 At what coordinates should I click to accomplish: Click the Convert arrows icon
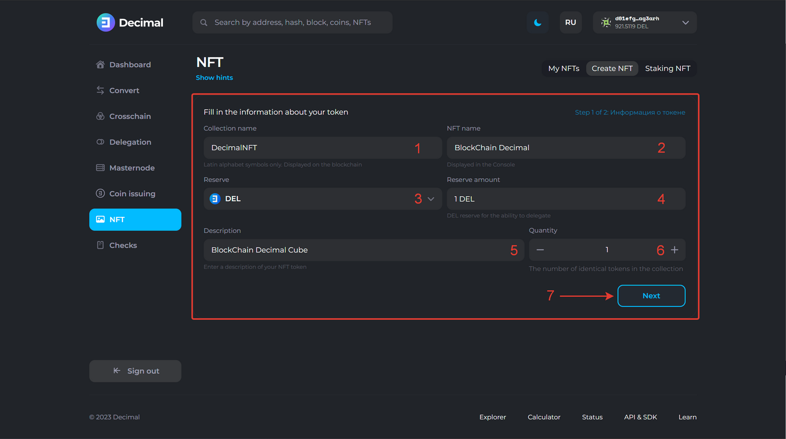(x=100, y=90)
